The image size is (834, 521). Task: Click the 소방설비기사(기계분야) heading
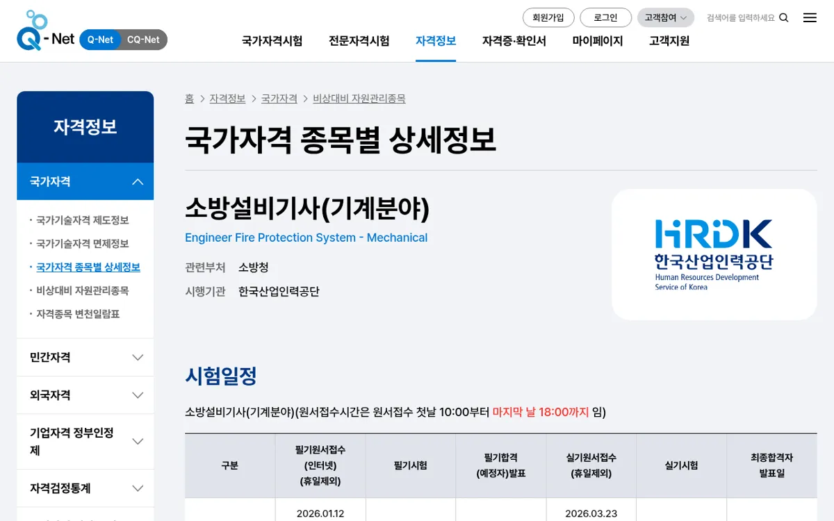click(307, 208)
